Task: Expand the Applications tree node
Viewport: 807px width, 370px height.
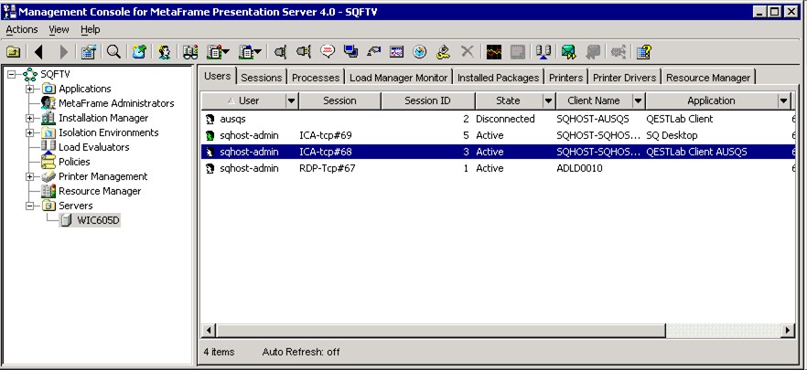Action: (x=30, y=89)
